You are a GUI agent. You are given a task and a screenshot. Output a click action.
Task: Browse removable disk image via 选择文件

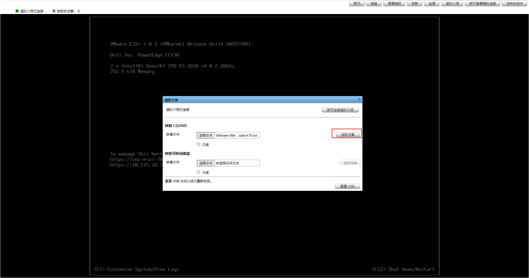point(206,163)
